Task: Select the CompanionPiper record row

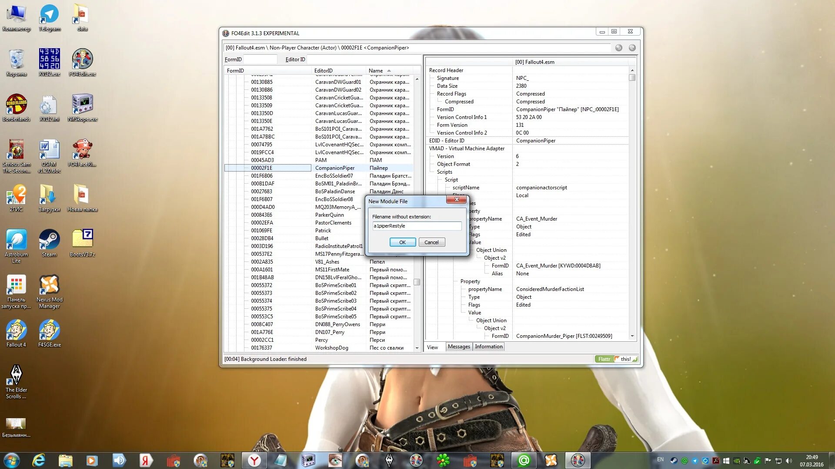Action: tap(319, 168)
